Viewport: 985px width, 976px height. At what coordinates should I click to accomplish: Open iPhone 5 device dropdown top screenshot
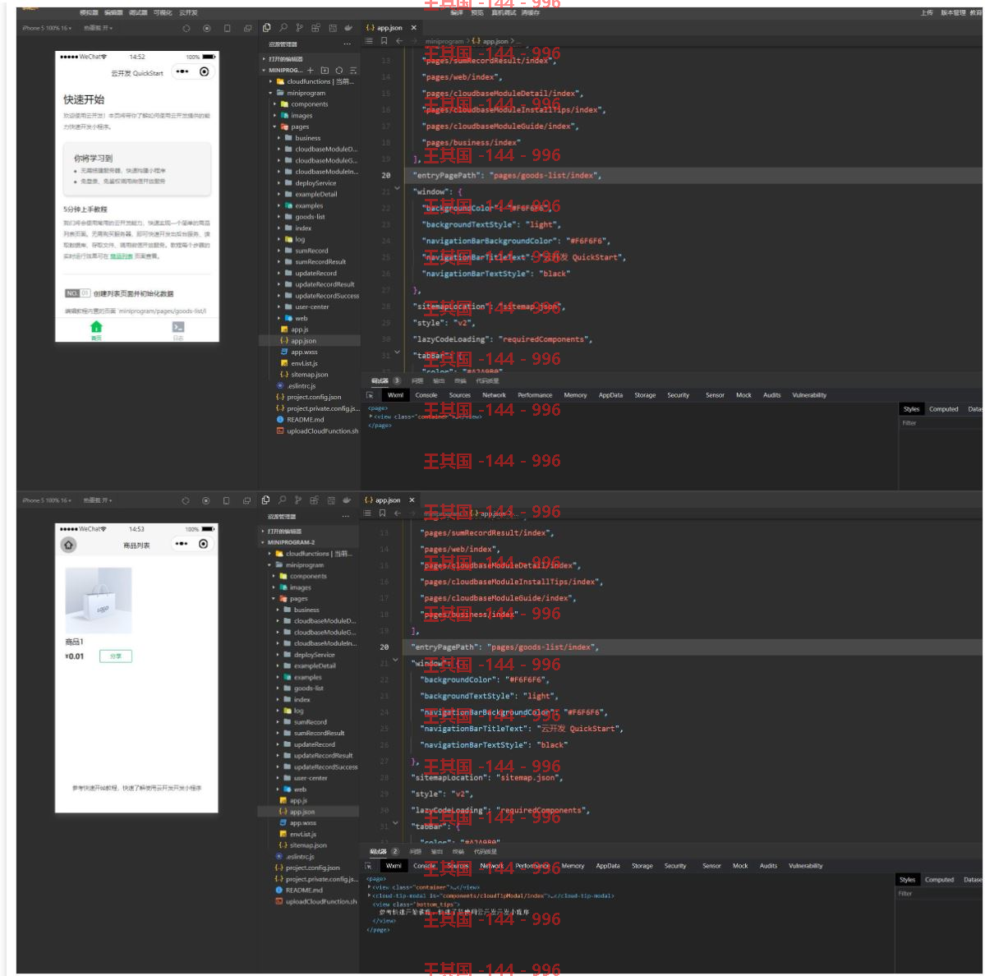click(x=47, y=28)
